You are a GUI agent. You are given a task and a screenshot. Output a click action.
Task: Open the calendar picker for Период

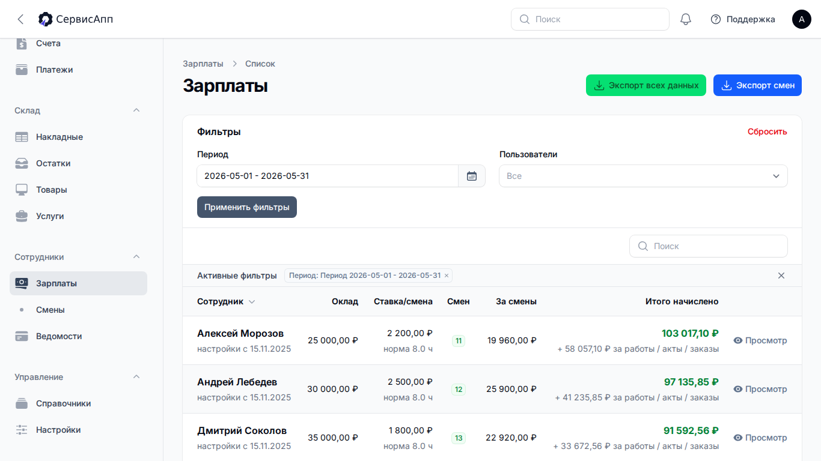(472, 176)
